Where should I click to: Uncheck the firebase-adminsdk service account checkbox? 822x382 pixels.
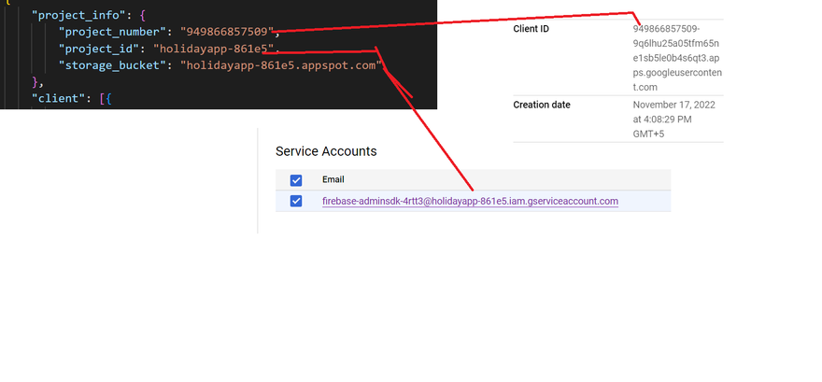pos(296,202)
